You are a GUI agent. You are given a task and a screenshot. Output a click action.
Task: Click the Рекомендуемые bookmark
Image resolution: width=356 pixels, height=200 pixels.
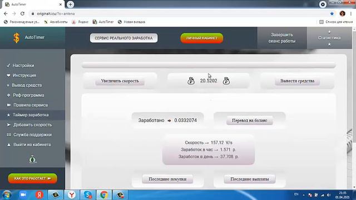tap(22, 22)
